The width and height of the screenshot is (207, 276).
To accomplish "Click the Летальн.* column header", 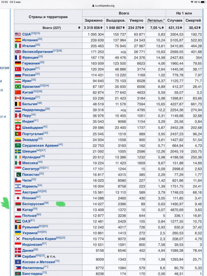I will click(156, 20).
